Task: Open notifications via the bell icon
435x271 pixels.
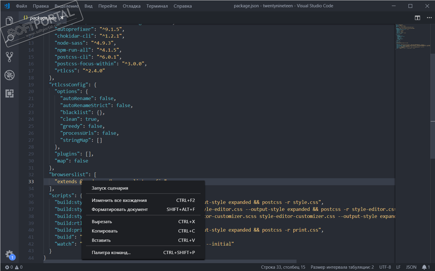Action: (x=425, y=267)
